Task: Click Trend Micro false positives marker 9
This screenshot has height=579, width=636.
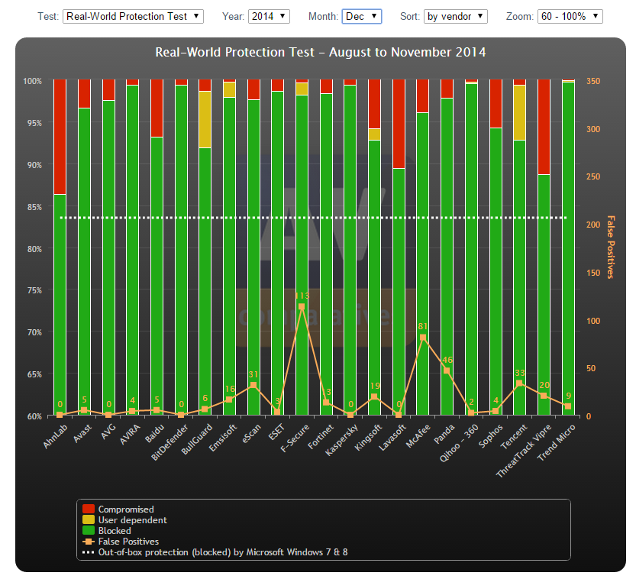Action: click(x=568, y=406)
